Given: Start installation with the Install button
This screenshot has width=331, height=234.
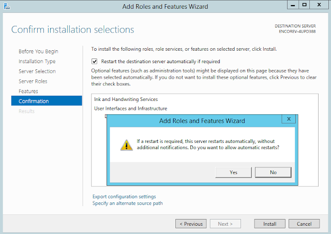Looking at the screenshot, I should click(x=269, y=224).
